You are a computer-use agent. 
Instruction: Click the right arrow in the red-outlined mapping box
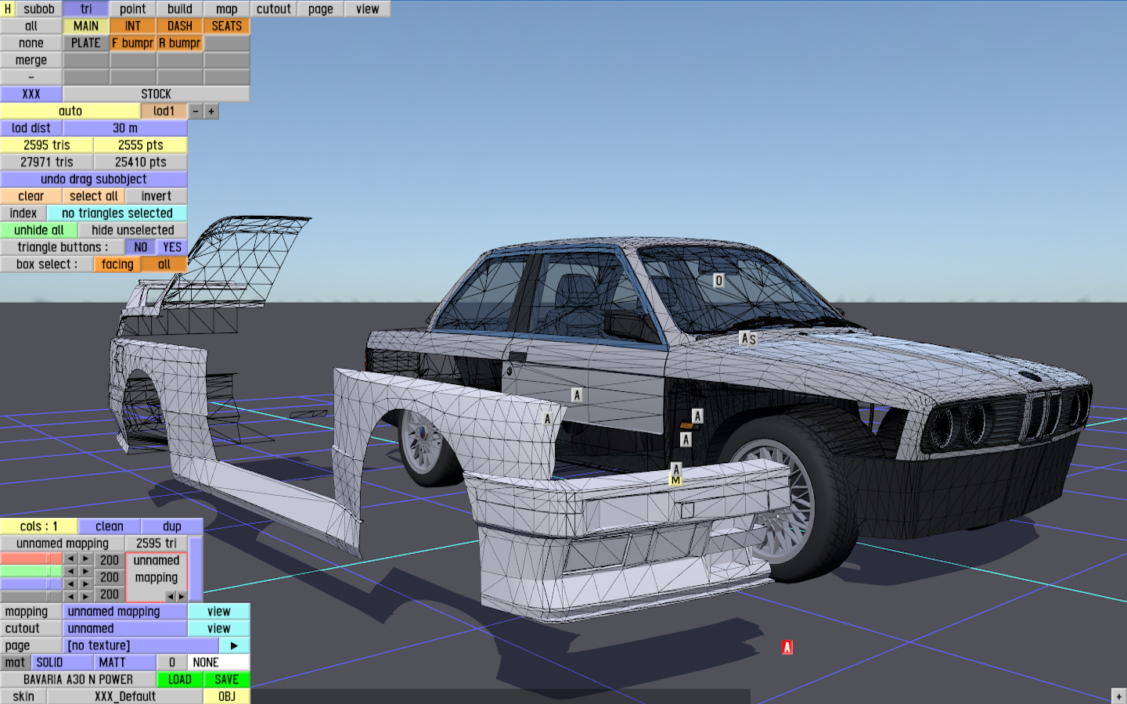tap(181, 596)
